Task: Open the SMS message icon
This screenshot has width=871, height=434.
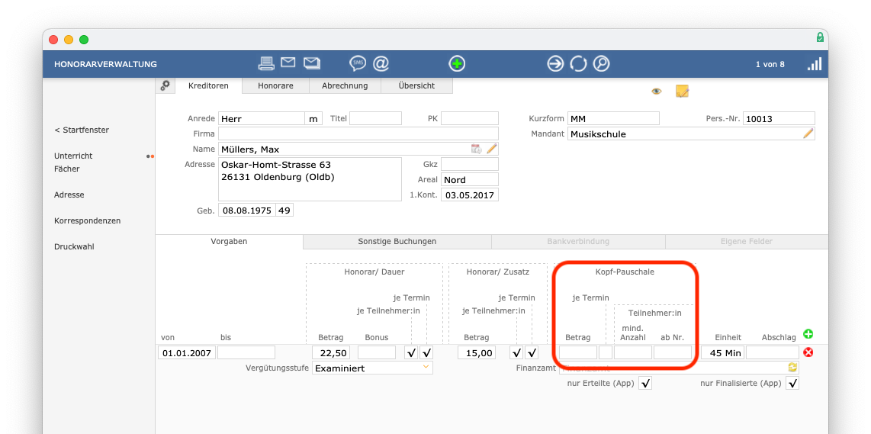Action: [x=358, y=63]
